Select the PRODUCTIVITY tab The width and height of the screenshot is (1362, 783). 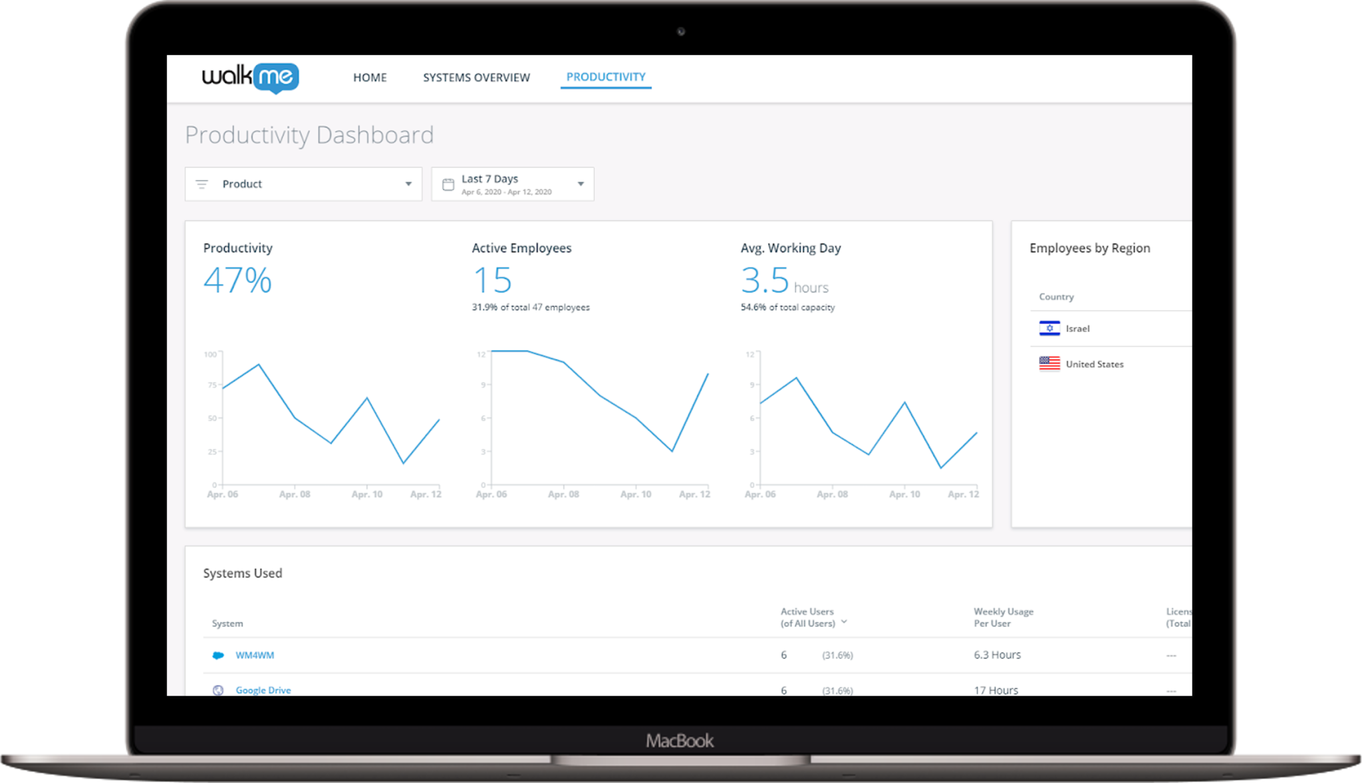[x=605, y=77]
